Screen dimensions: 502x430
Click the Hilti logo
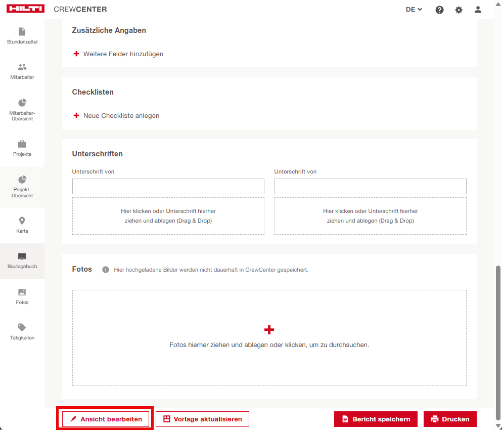[26, 9]
